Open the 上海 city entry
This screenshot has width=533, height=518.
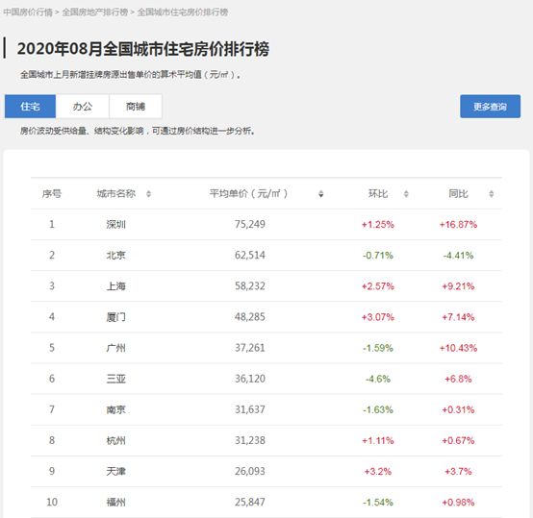115,286
